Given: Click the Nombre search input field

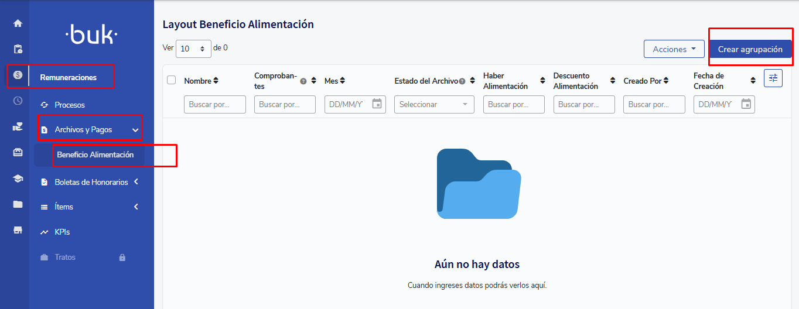Looking at the screenshot, I should [214, 104].
